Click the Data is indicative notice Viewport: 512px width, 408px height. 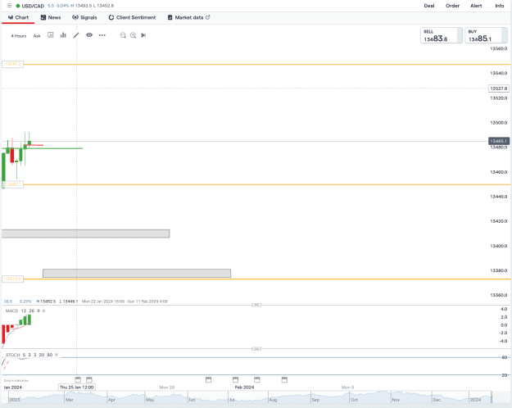tap(16, 381)
